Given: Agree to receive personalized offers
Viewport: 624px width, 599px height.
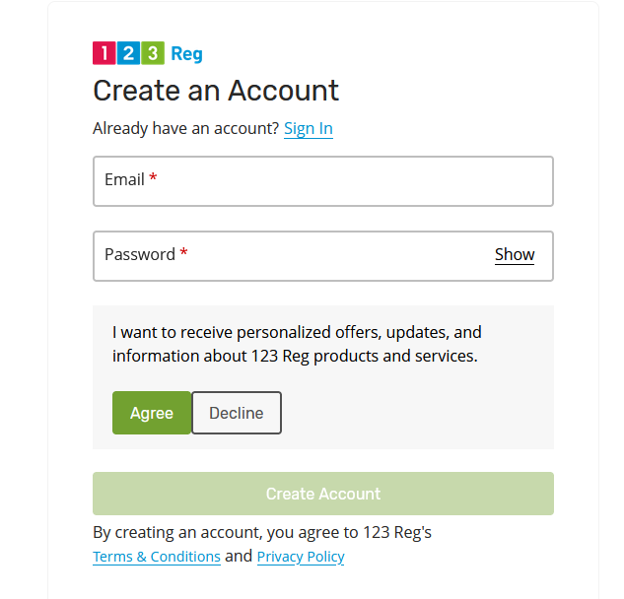Looking at the screenshot, I should [152, 413].
